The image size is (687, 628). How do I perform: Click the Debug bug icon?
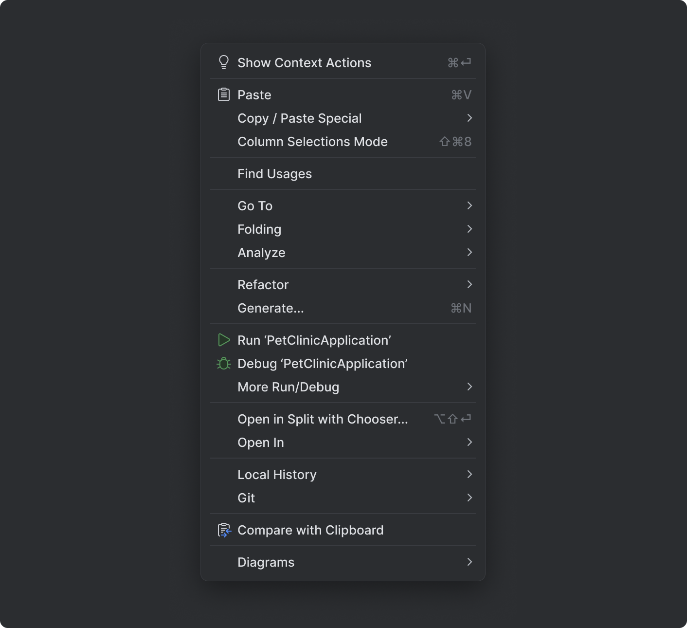pyautogui.click(x=224, y=363)
